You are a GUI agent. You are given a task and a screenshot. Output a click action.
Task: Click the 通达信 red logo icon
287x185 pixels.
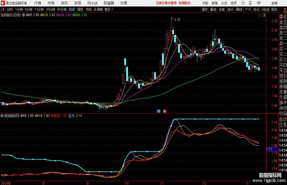(3, 3)
